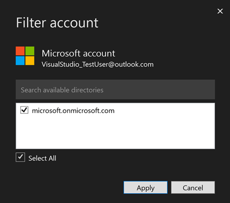Click the yellow square in Microsoft logo
This screenshot has height=203, width=230.
tap(30, 61)
